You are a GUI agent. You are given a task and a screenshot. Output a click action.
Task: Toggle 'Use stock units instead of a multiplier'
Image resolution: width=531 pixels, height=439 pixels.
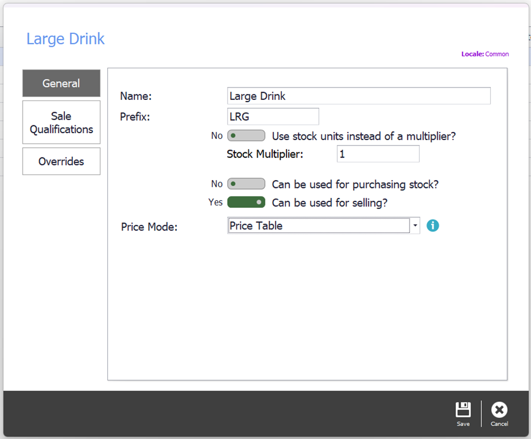click(246, 136)
